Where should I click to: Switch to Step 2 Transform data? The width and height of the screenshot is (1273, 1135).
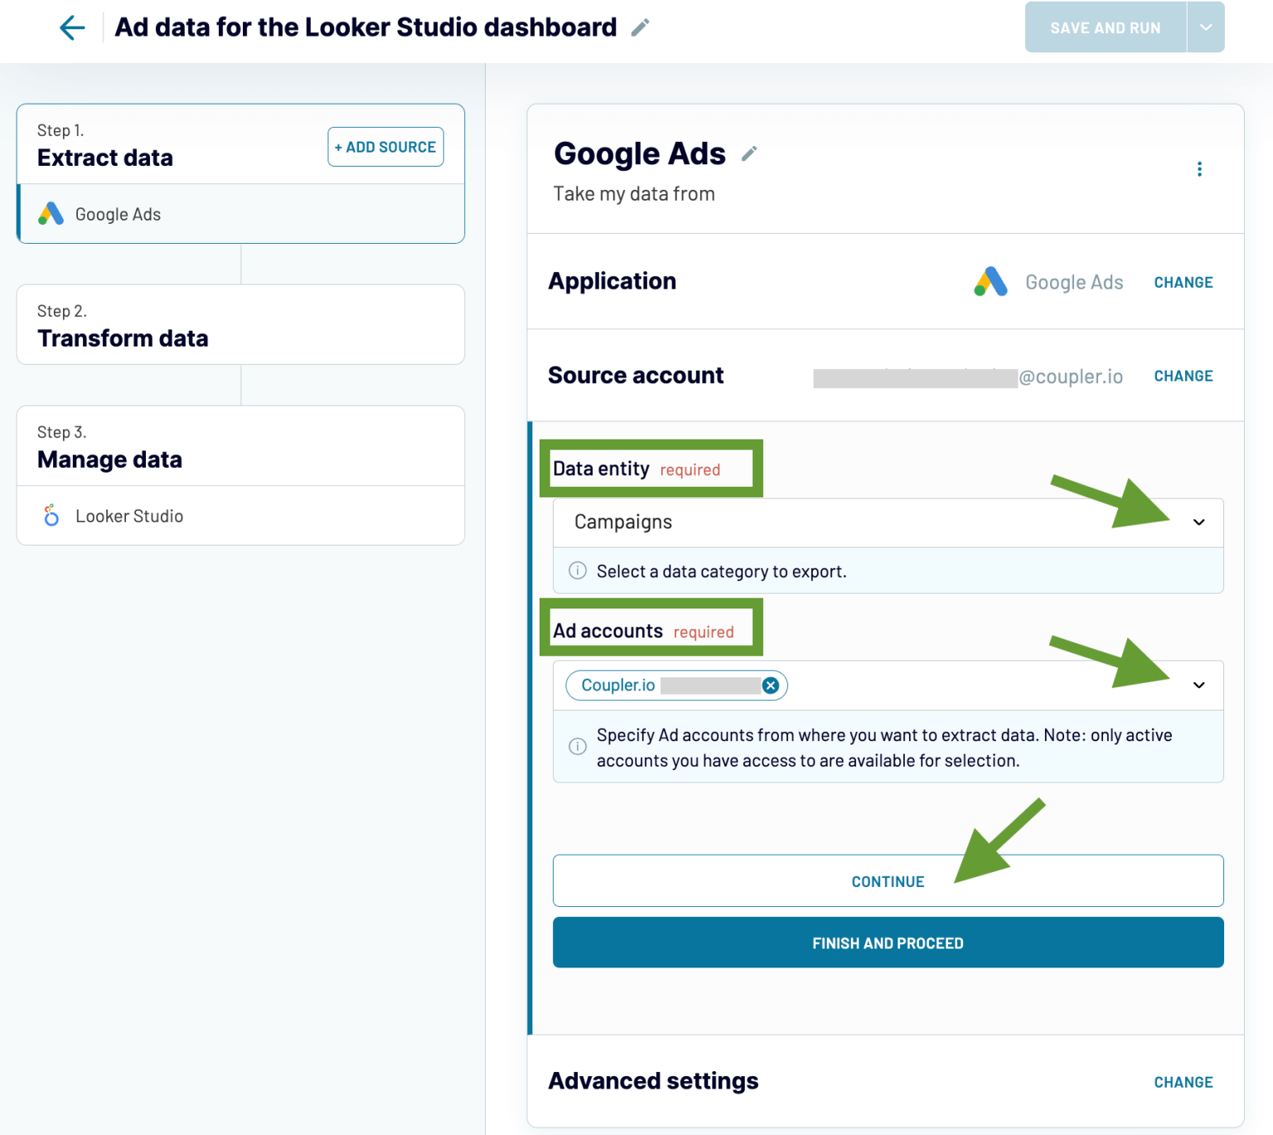click(123, 337)
